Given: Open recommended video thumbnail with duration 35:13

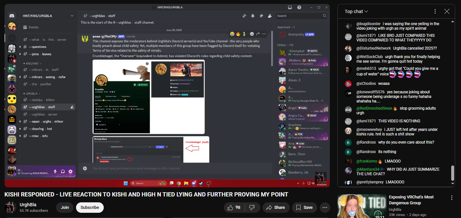Looking at the screenshot, I should (x=361, y=206).
